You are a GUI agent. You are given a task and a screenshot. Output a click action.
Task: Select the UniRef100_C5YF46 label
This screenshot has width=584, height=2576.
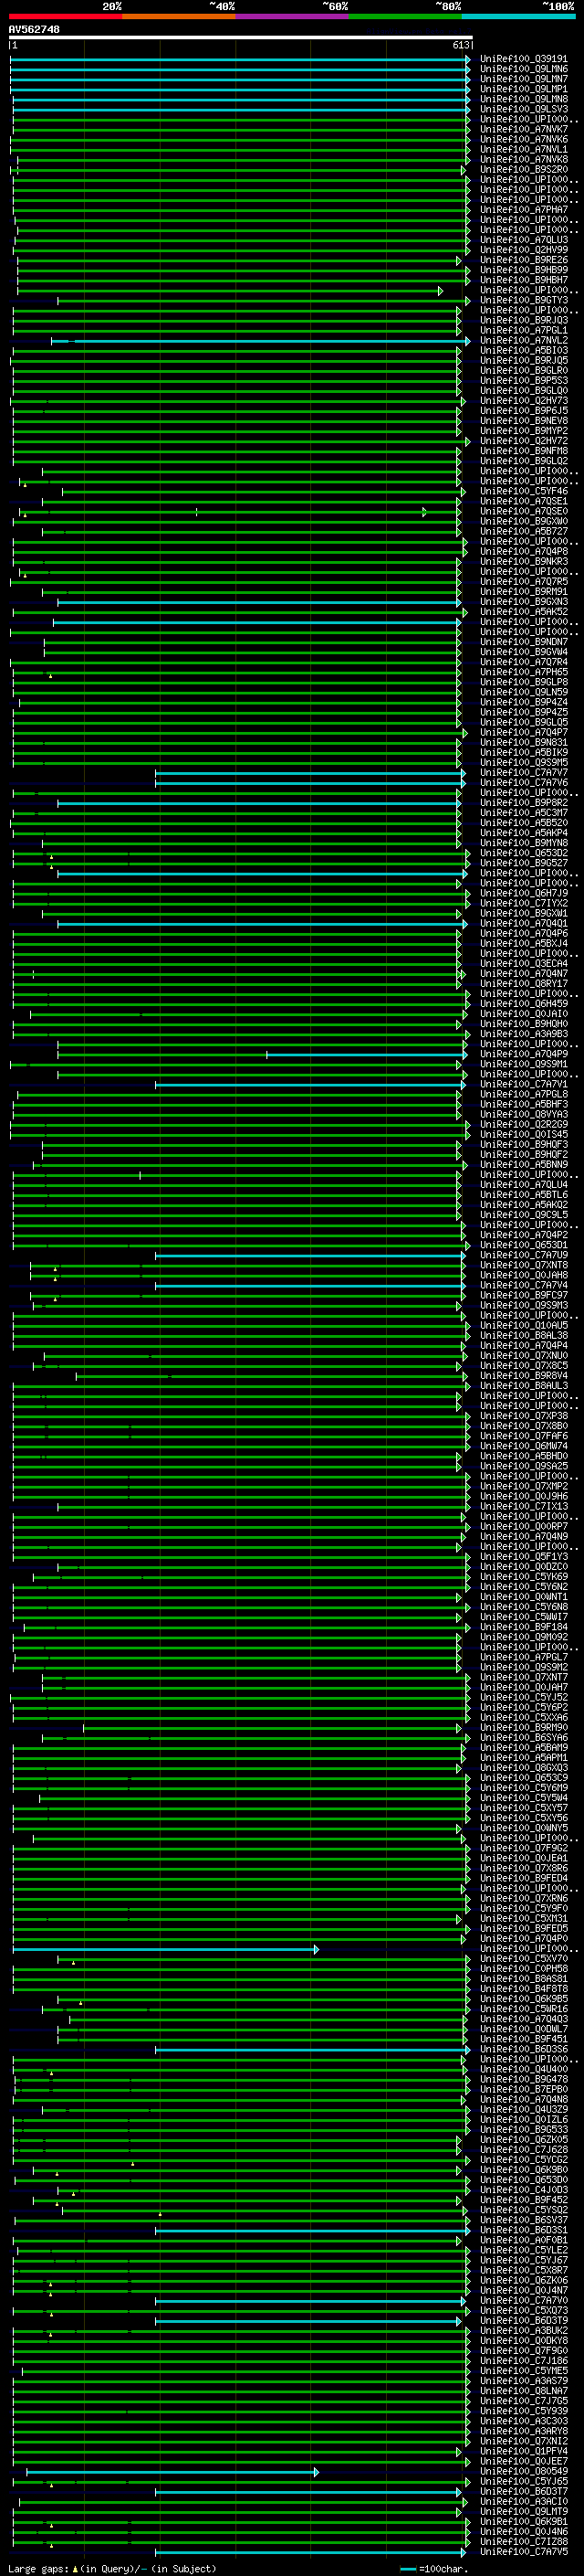pyautogui.click(x=524, y=492)
